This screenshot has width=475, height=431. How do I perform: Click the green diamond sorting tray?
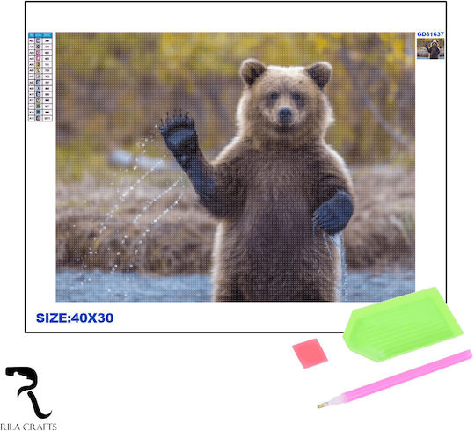click(403, 325)
